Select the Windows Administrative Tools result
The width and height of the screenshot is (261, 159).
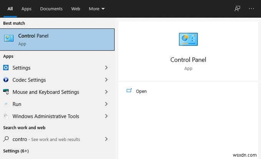click(46, 116)
